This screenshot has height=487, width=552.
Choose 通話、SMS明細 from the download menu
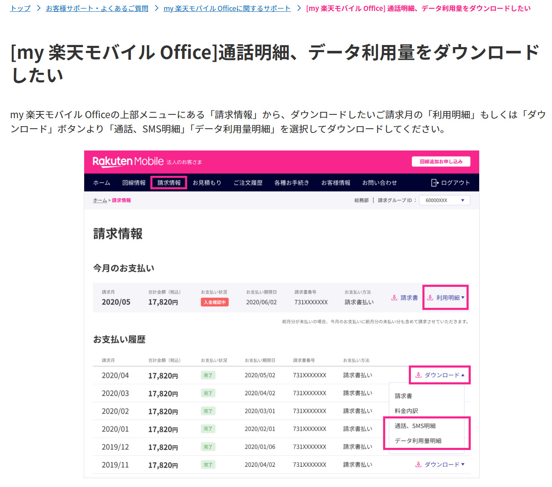pos(415,426)
